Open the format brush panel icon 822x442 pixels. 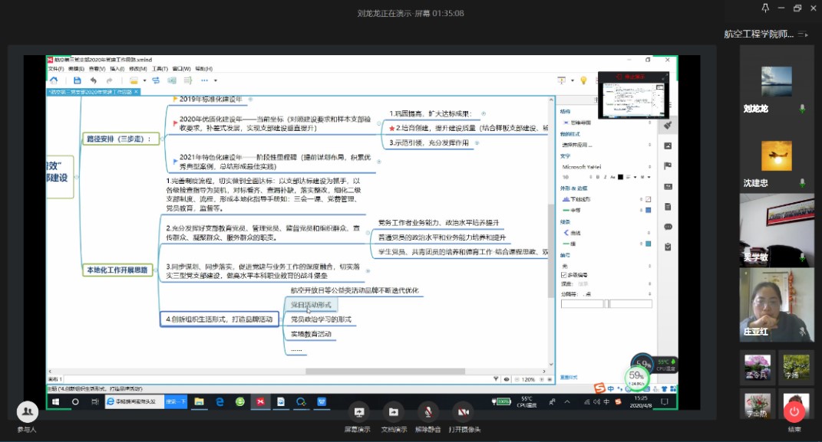tap(668, 126)
